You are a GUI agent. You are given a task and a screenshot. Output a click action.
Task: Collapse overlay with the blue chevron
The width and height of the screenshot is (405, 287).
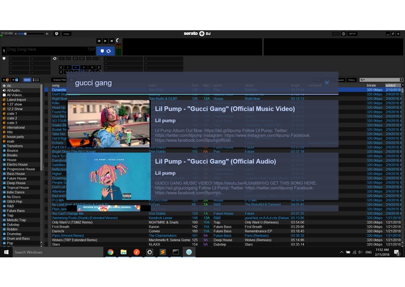pos(327,82)
